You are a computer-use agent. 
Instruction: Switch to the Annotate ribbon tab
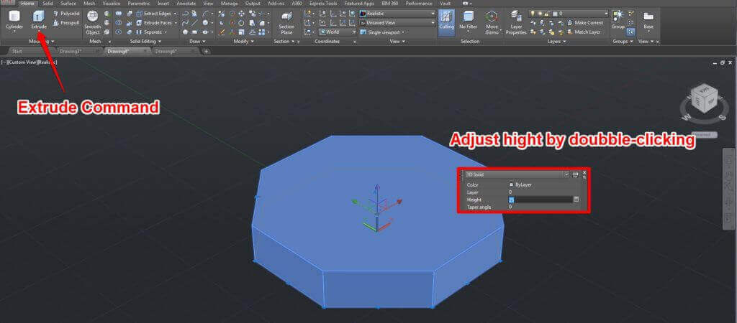(186, 4)
